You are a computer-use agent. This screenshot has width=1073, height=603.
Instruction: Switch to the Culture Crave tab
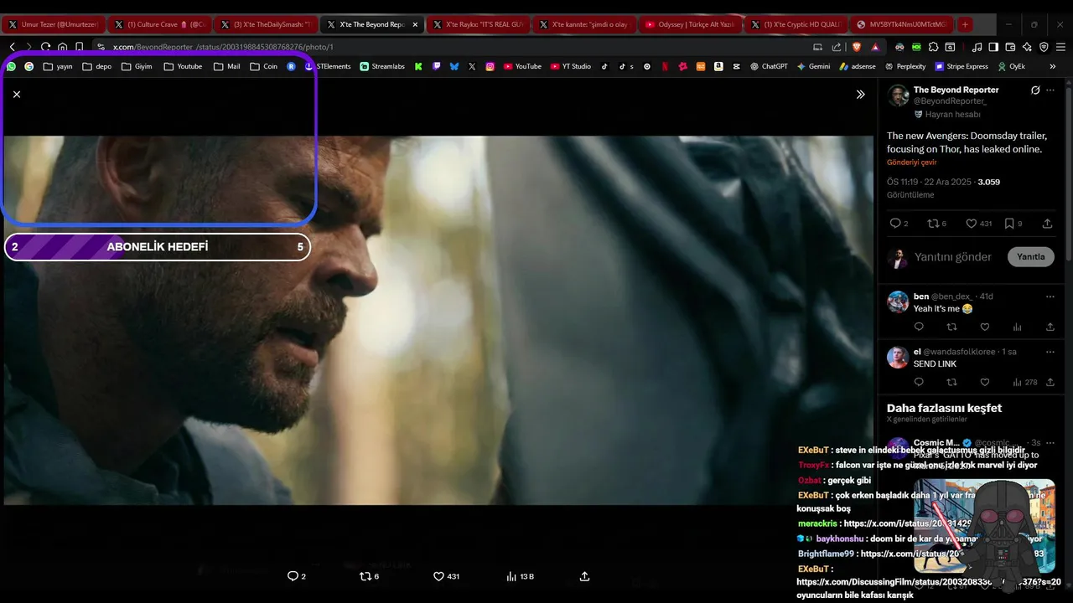(159, 24)
